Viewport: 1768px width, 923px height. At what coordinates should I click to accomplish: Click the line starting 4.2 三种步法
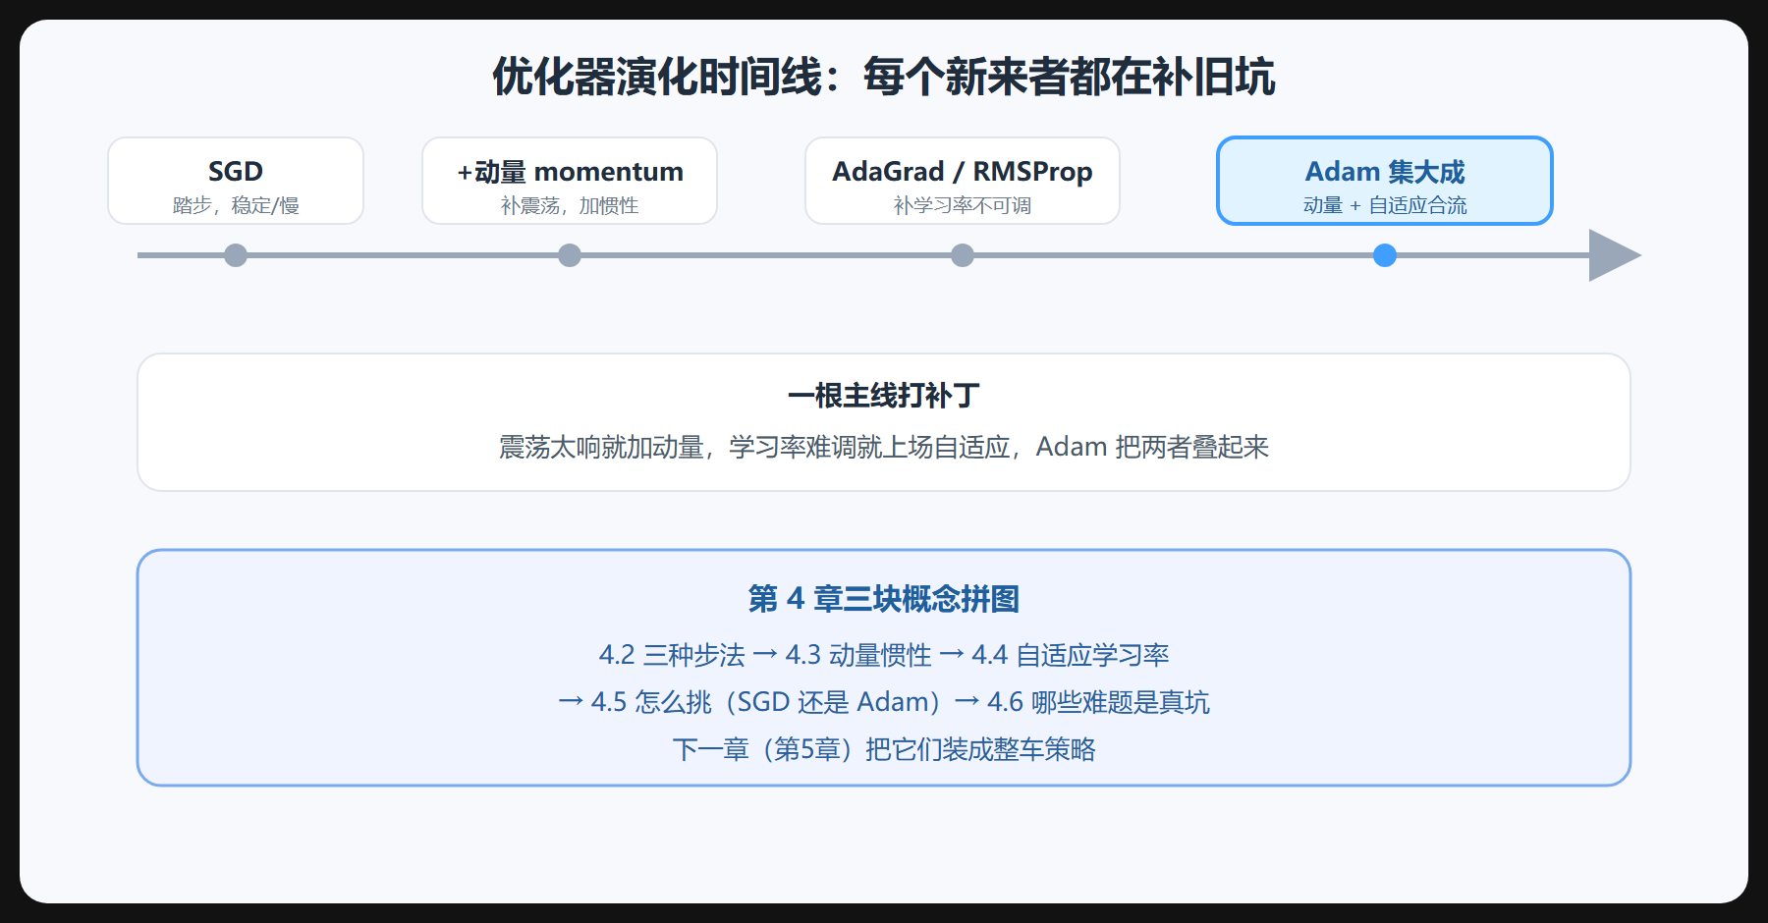pyautogui.click(x=884, y=655)
